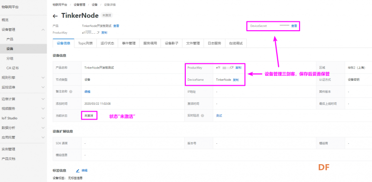
Task: Switch to the 事件管理 tab
Action: pyautogui.click(x=129, y=43)
